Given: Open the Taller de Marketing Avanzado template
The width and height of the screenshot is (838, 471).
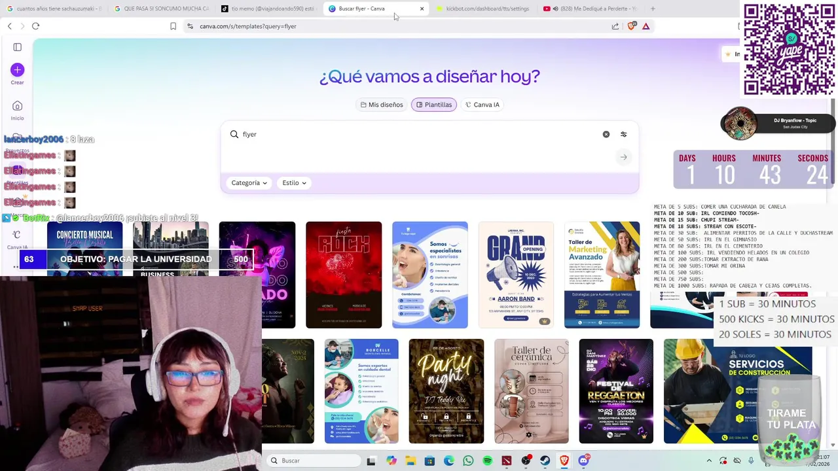Looking at the screenshot, I should point(602,275).
